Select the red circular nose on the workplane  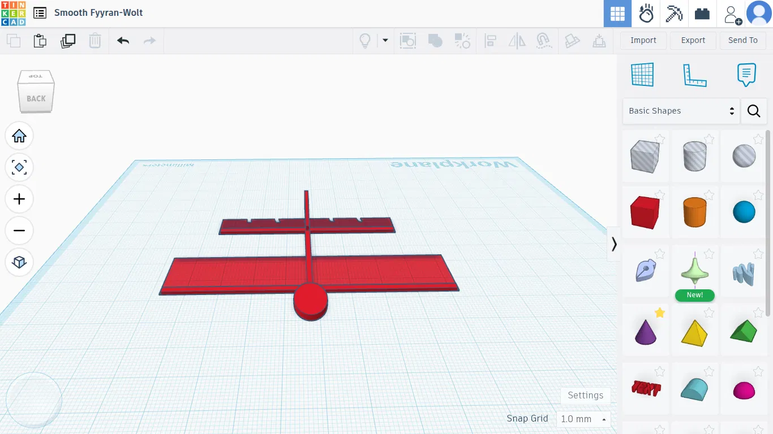(x=311, y=302)
